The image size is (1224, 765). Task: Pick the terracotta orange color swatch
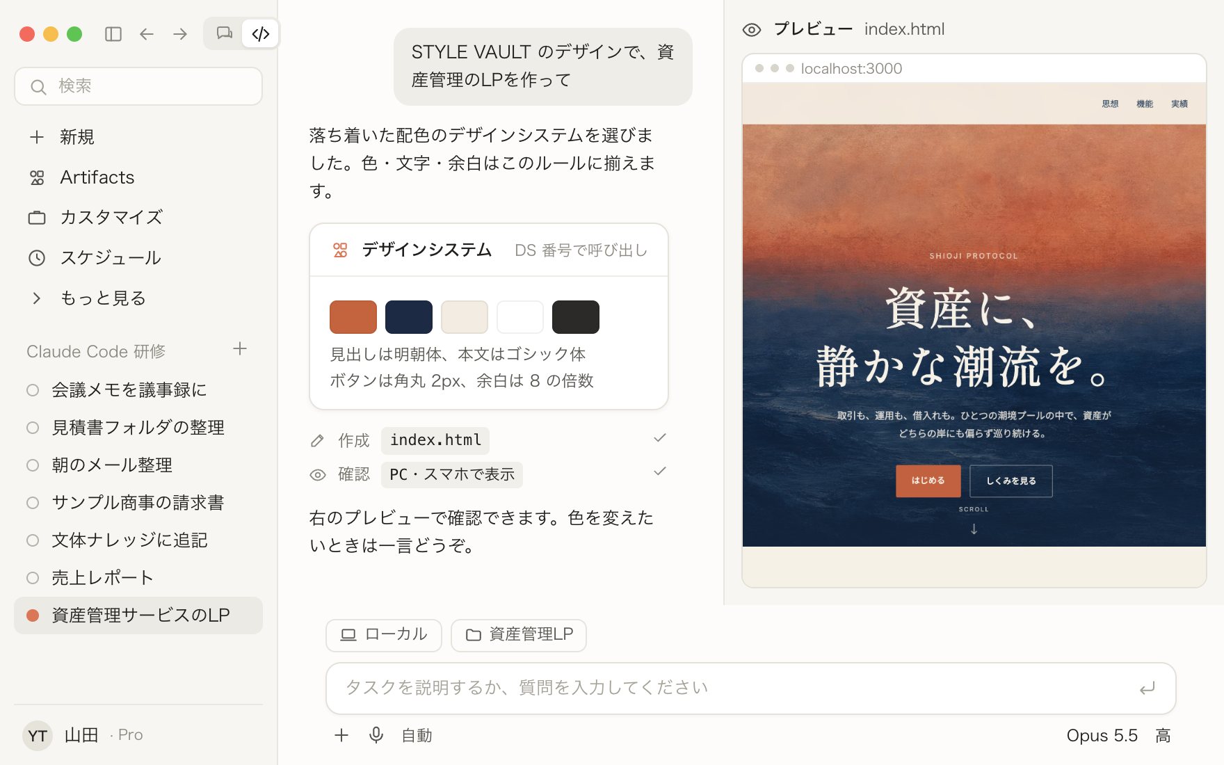[353, 317]
